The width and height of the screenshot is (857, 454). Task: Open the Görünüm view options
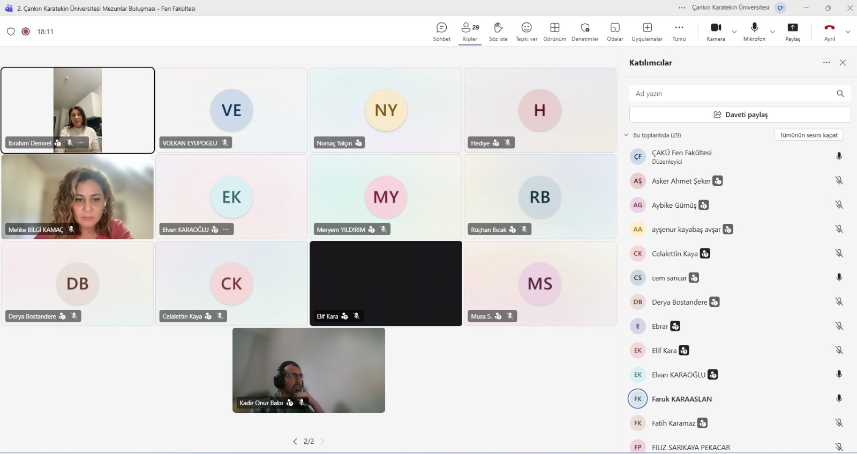[554, 31]
